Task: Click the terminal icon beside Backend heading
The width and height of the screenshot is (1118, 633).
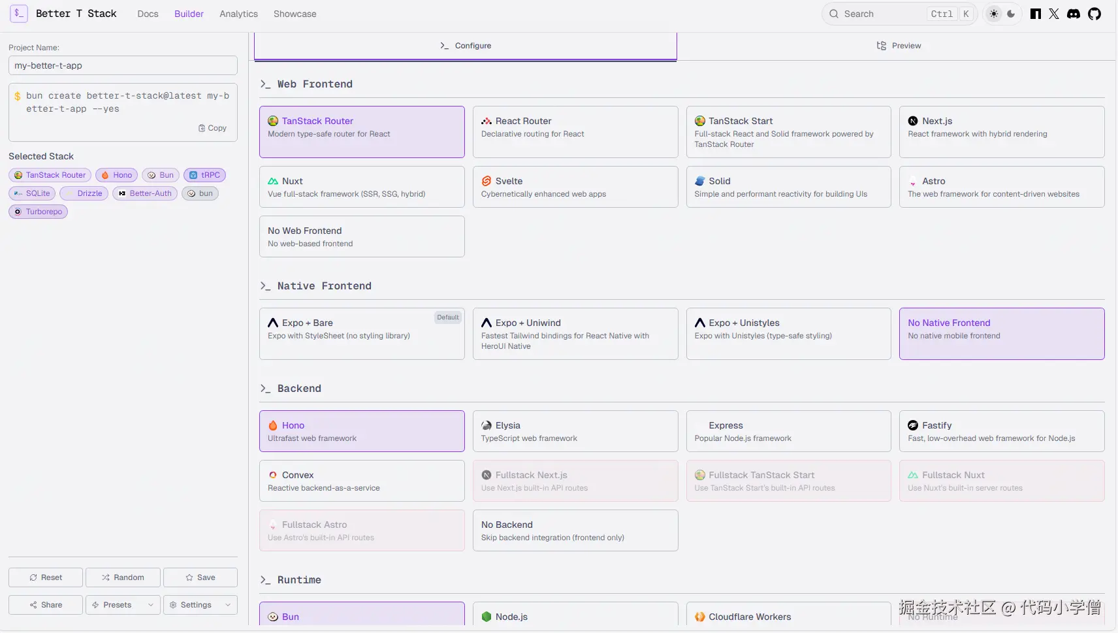Action: click(x=265, y=389)
